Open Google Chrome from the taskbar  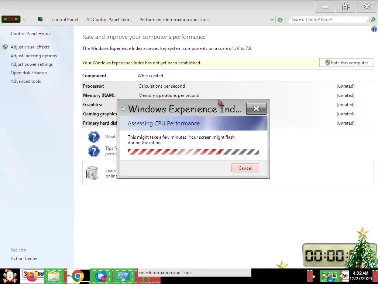point(78,276)
